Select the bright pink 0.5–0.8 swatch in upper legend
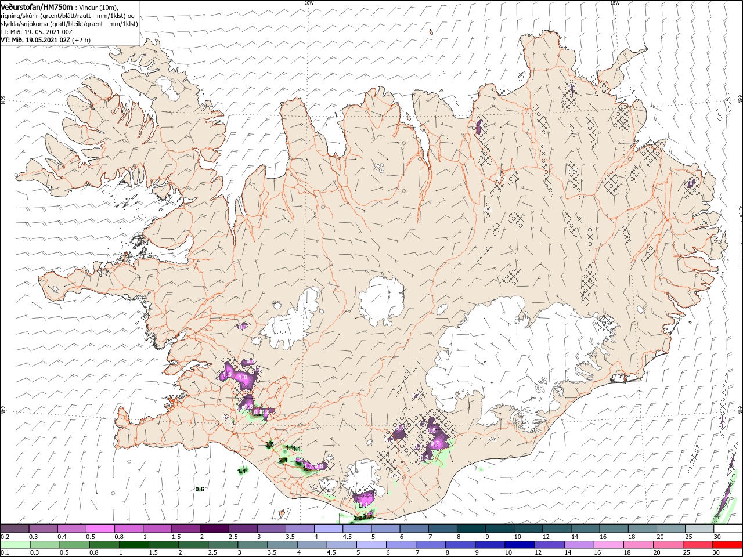Viewport: 743px width, 557px height. click(100, 529)
